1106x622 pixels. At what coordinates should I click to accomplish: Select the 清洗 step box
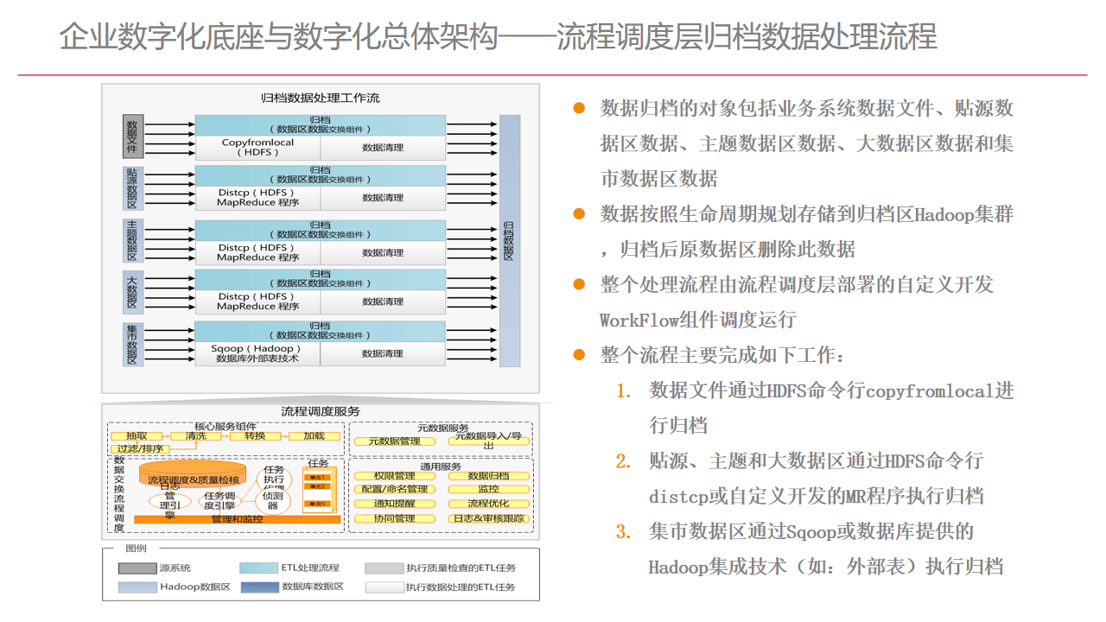click(x=196, y=436)
